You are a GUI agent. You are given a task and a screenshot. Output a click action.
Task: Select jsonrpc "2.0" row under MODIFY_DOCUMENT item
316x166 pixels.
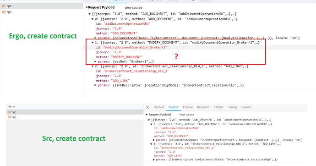pyautogui.click(x=109, y=52)
